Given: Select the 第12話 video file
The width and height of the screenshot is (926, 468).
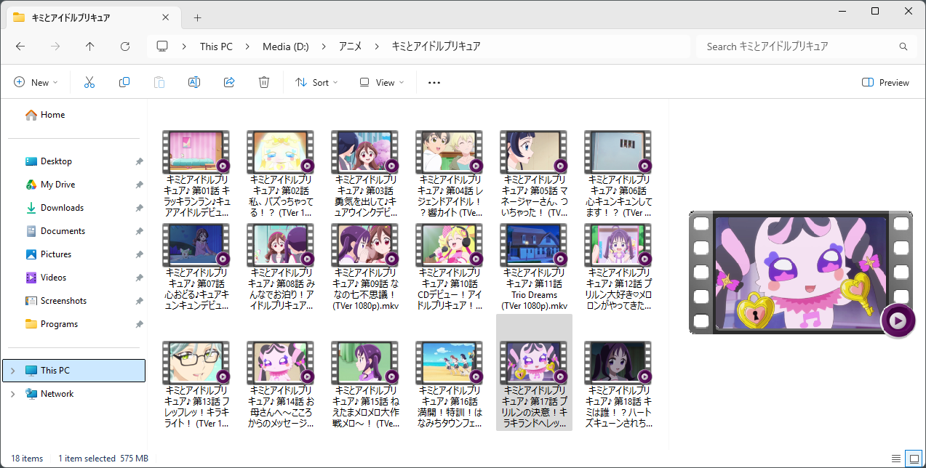Looking at the screenshot, I should tap(618, 267).
